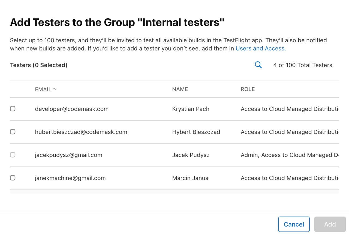Screen dimensions: 349x234
Task: Click the 'Testers (0 Selected)' label
Action: point(39,65)
